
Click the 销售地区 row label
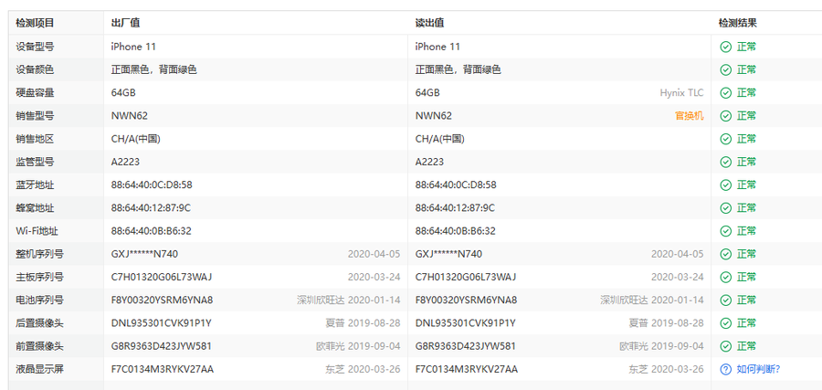pyautogui.click(x=35, y=139)
